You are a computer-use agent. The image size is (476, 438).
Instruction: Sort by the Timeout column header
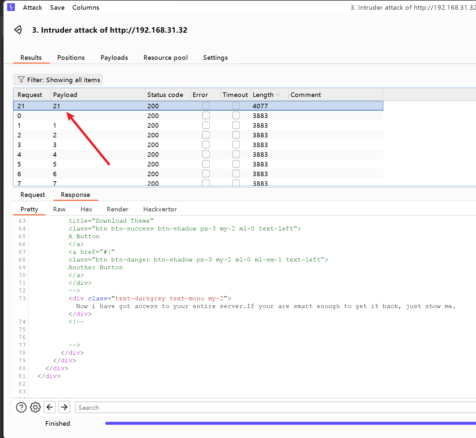coord(235,95)
